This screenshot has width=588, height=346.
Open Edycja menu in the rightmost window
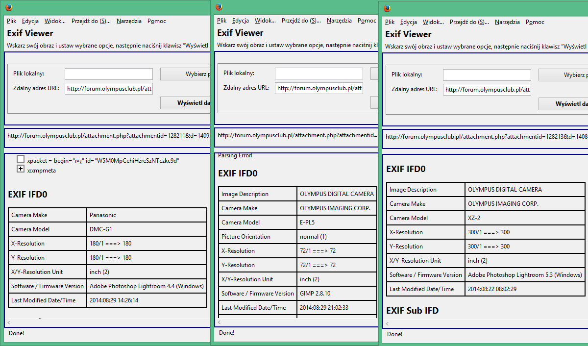(x=408, y=22)
